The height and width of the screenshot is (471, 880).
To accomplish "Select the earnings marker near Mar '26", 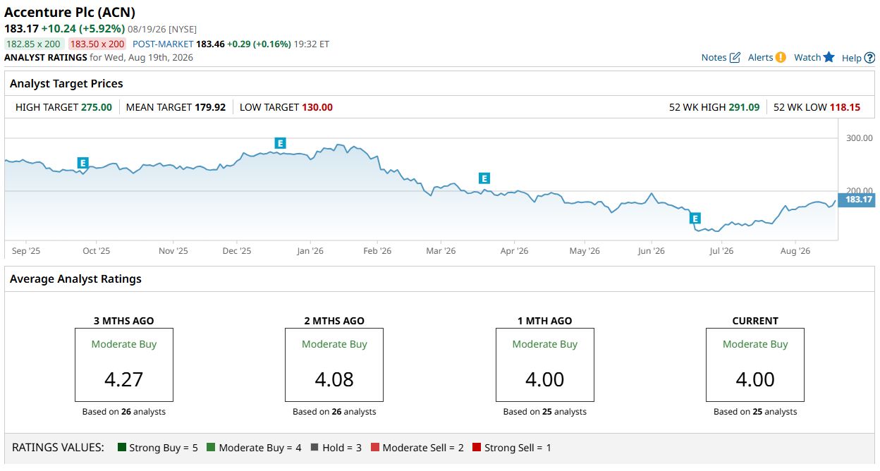I will (x=484, y=178).
